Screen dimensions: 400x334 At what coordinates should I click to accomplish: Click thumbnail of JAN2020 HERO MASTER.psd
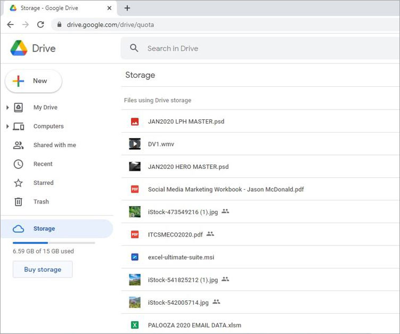tap(135, 166)
